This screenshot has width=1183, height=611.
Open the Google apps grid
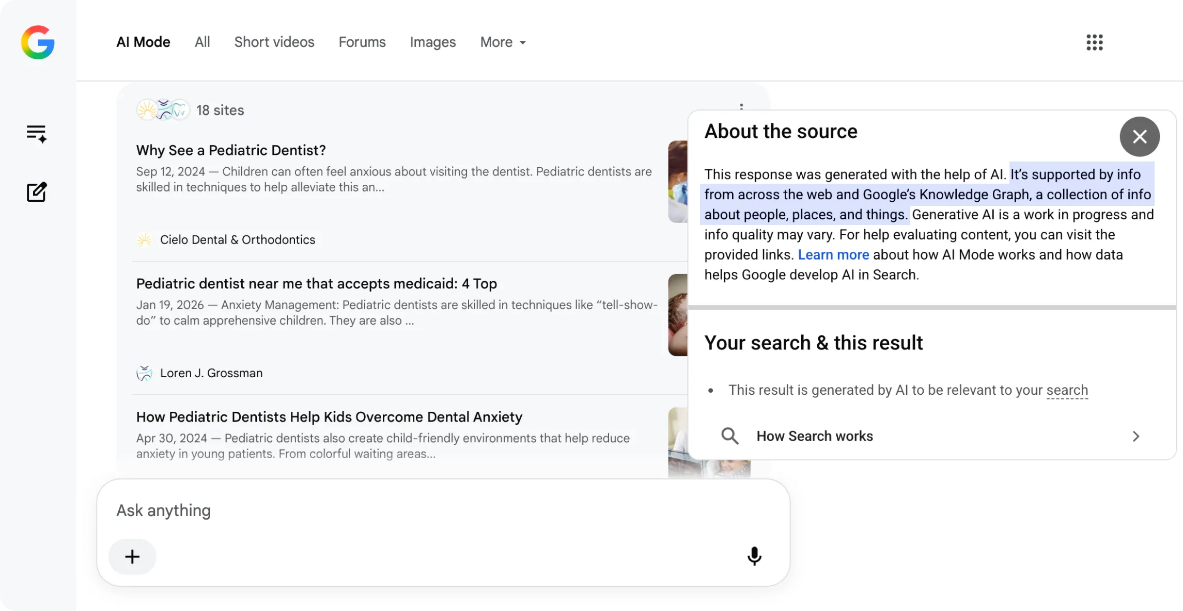(1094, 42)
